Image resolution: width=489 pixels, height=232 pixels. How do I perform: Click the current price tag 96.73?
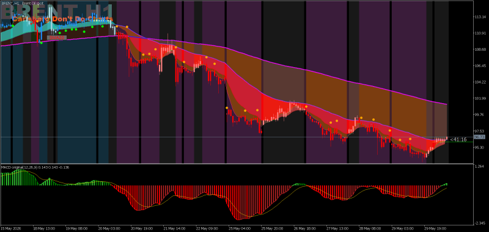[479, 137]
